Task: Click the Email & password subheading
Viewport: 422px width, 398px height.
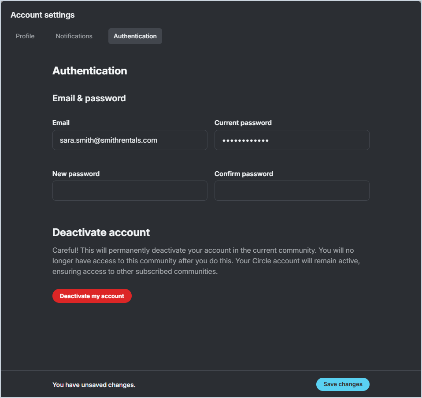Action: coord(89,98)
